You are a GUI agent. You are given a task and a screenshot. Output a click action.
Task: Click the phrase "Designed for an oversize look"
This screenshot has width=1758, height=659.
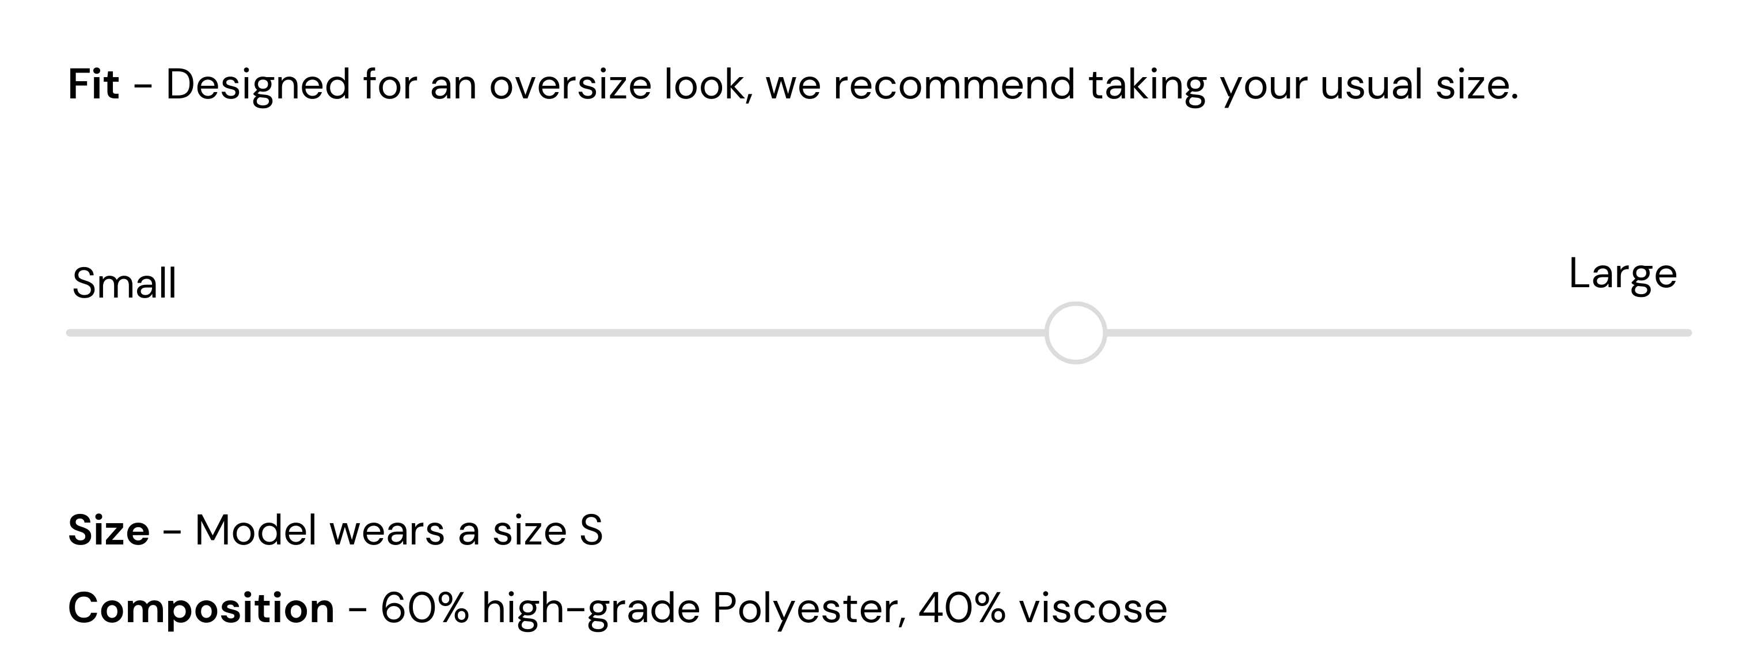458,85
